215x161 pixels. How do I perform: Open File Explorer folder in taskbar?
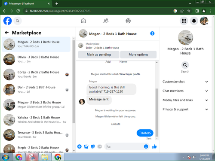45,157
